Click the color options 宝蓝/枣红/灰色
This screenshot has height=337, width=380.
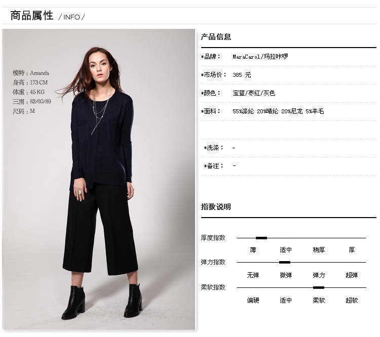pos(254,93)
